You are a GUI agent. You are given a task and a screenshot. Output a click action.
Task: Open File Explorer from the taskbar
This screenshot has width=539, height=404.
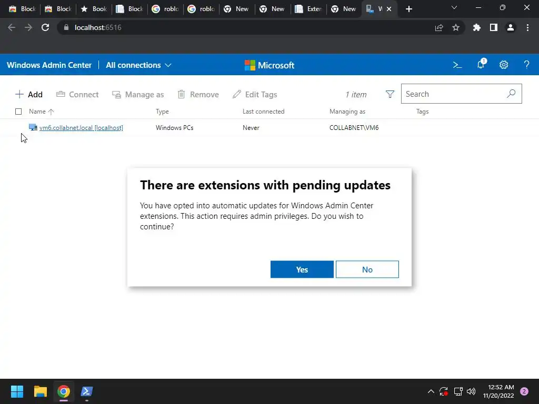41,391
